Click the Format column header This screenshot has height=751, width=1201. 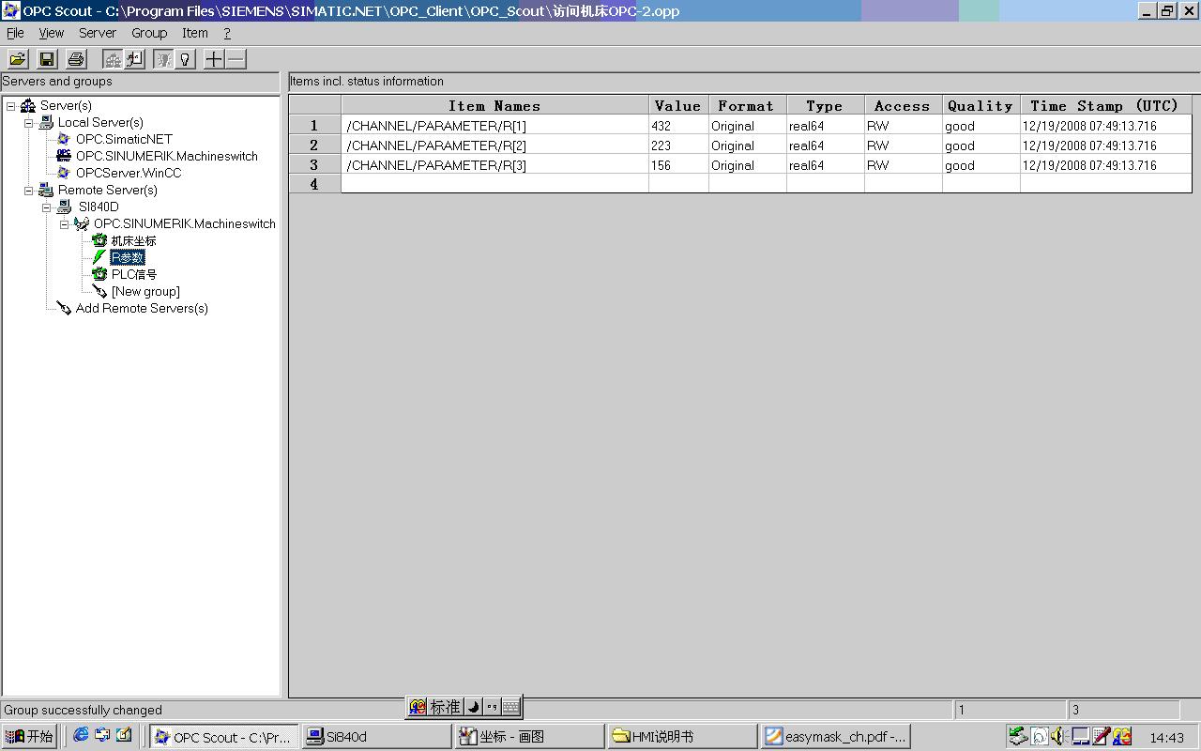click(747, 106)
